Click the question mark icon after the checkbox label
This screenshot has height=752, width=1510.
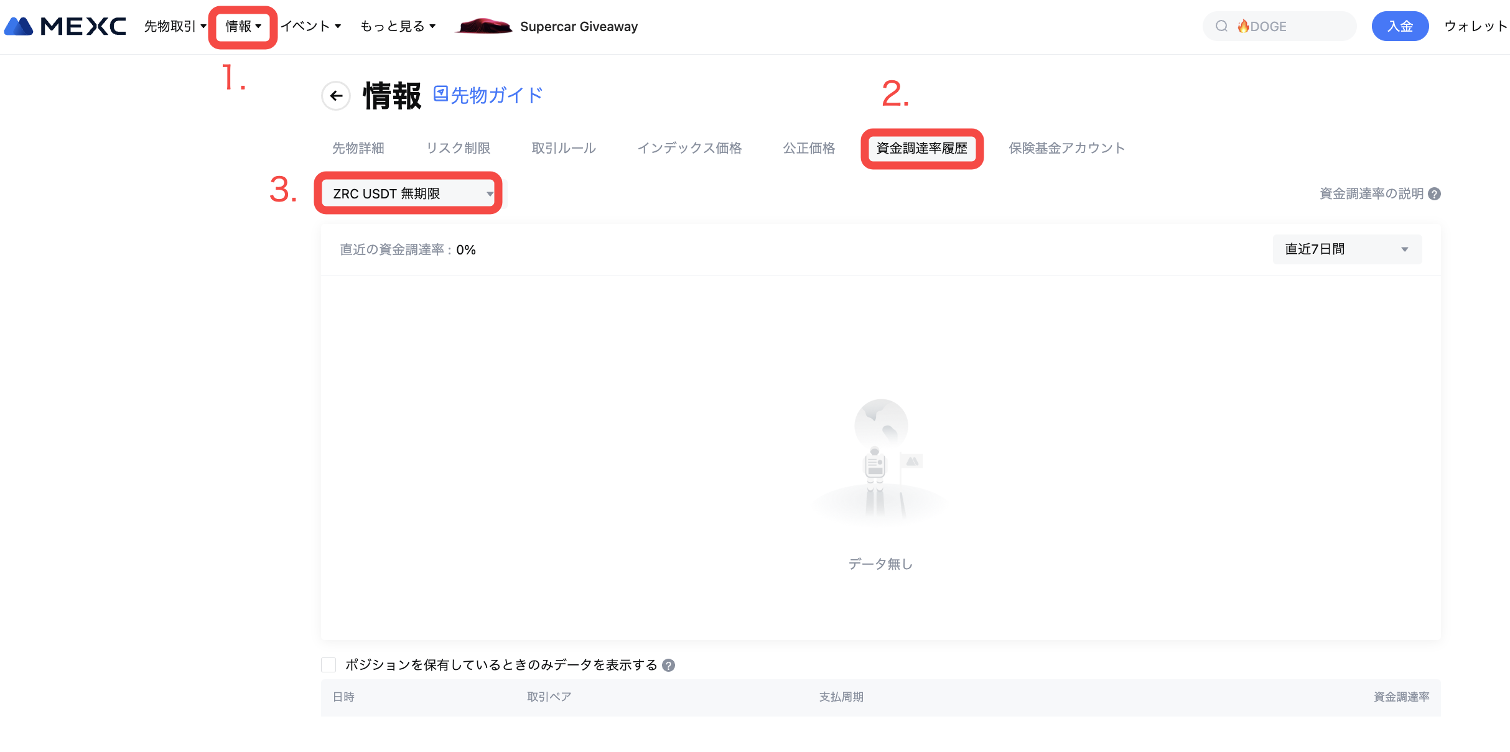[668, 666]
